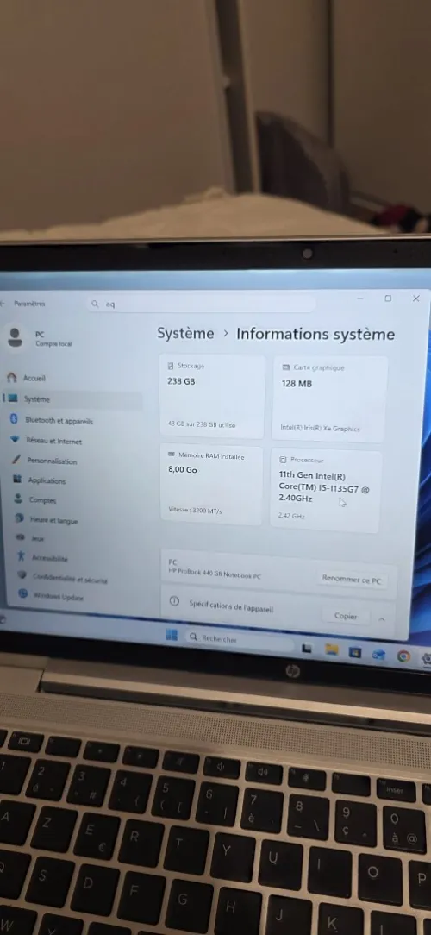Click the 11th Gen Intel Core i5-1135G7 text
The height and width of the screenshot is (935, 431).
(x=324, y=486)
